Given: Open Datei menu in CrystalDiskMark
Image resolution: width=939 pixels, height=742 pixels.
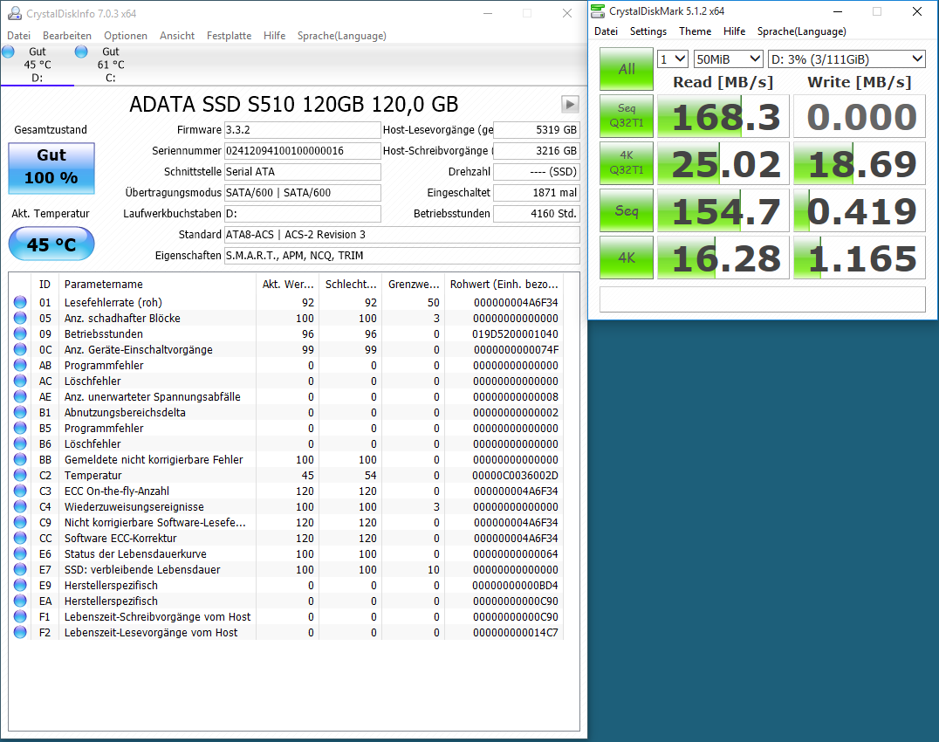Looking at the screenshot, I should click(606, 31).
